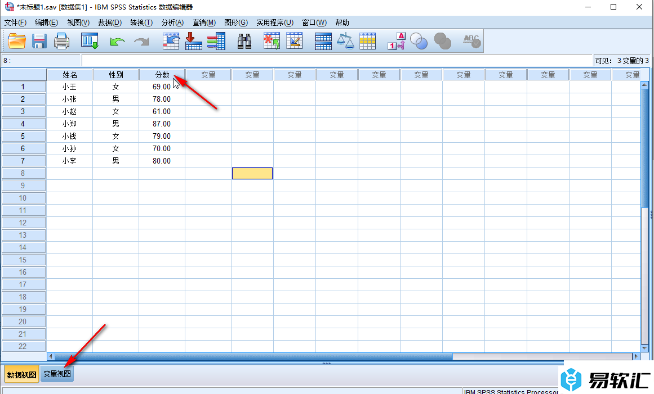Open the 文件(F) menu
Screen dimensions: 654x394
(15, 22)
